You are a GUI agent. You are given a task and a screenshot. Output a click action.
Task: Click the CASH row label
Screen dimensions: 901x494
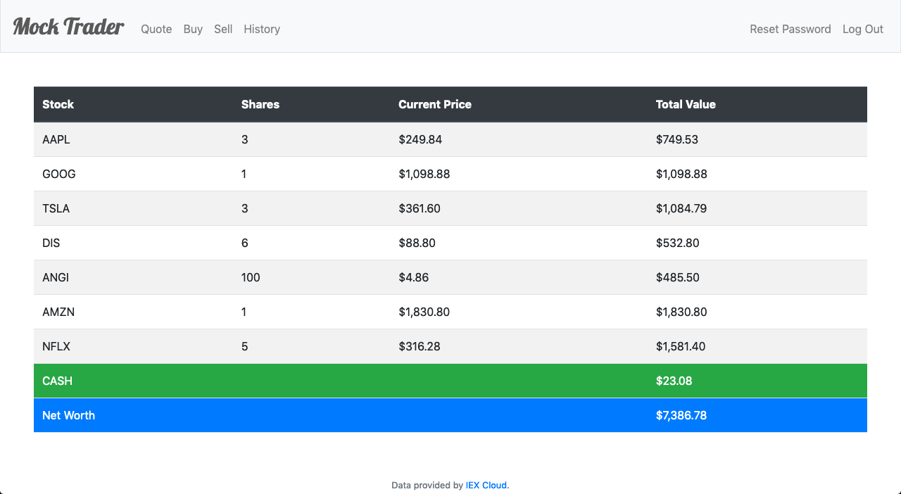coord(58,381)
